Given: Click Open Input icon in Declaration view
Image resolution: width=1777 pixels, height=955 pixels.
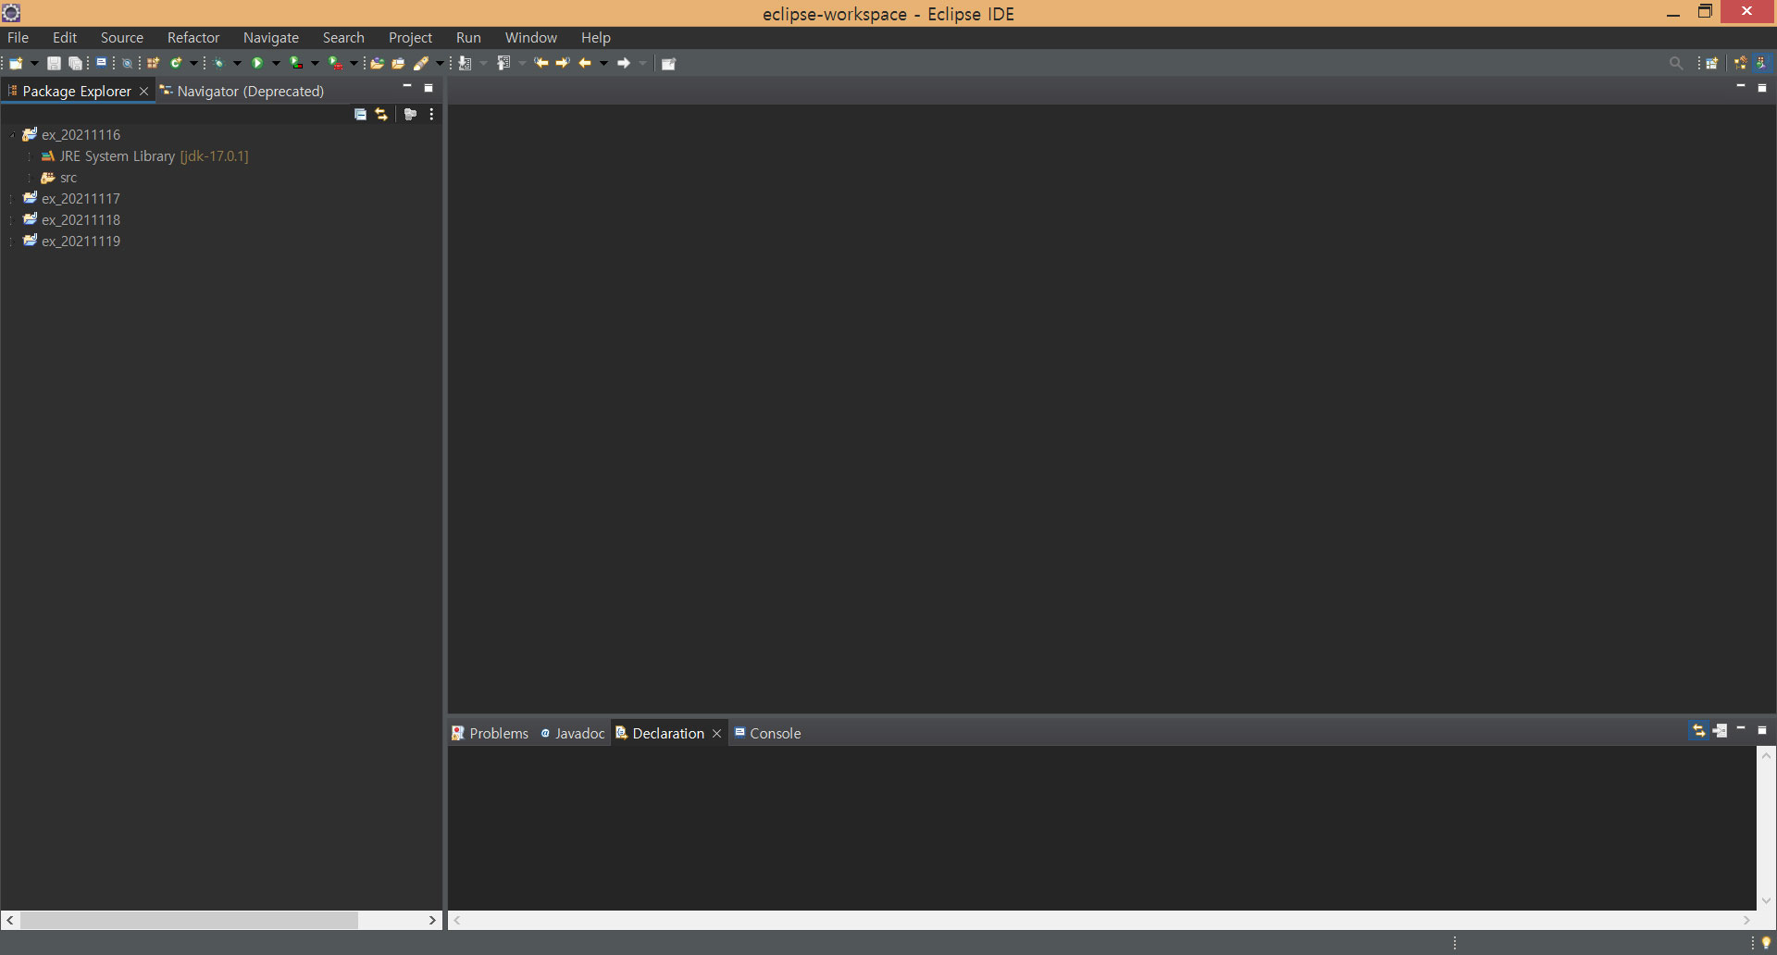Looking at the screenshot, I should (x=1720, y=730).
